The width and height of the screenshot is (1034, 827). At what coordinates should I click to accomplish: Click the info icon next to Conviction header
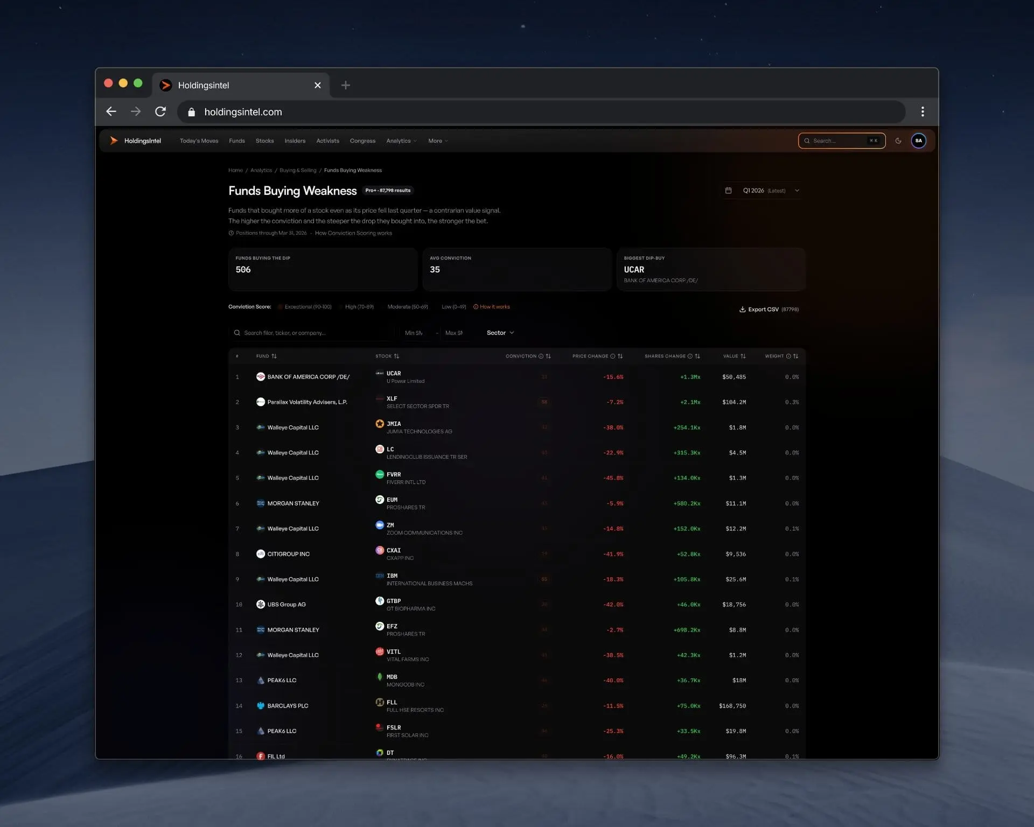click(x=541, y=356)
